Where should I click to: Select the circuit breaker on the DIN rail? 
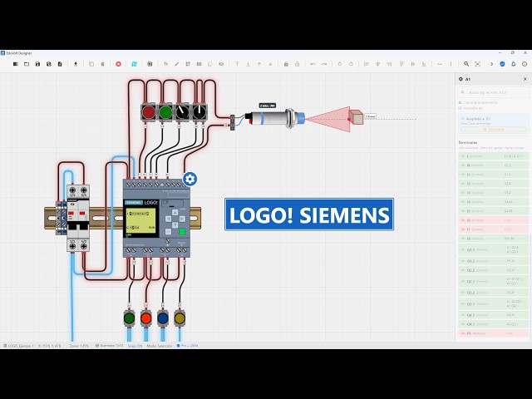click(78, 218)
